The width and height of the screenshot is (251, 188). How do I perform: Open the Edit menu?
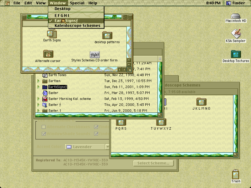pyautogui.click(x=28, y=3)
